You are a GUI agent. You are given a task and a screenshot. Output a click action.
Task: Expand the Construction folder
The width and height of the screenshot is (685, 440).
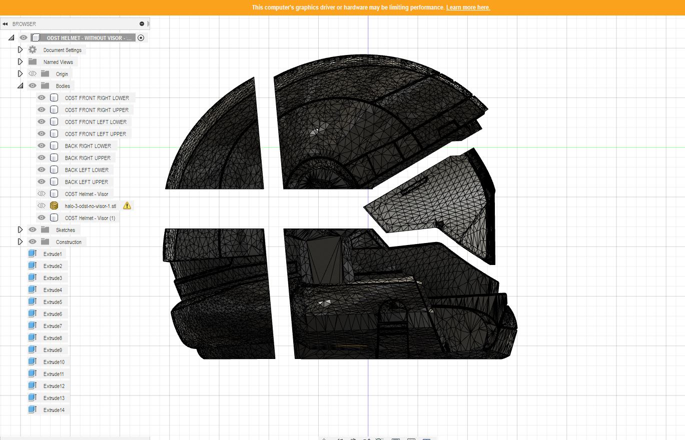(20, 242)
